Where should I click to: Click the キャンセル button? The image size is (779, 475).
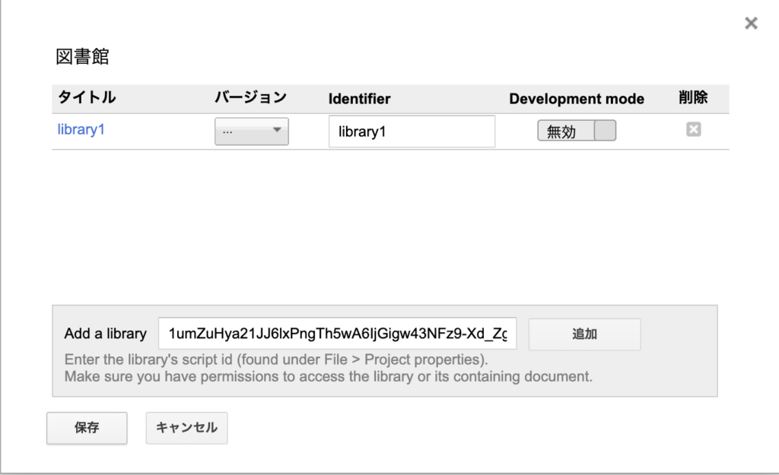tap(187, 428)
